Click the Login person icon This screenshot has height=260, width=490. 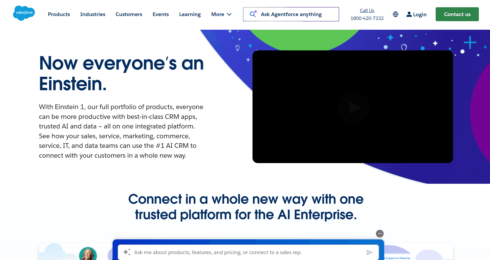pos(409,14)
